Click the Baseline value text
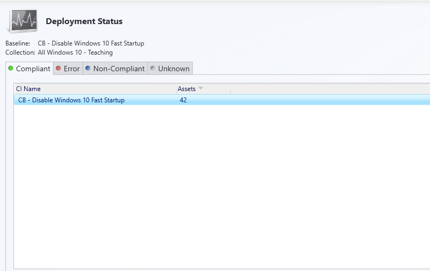 click(x=91, y=43)
